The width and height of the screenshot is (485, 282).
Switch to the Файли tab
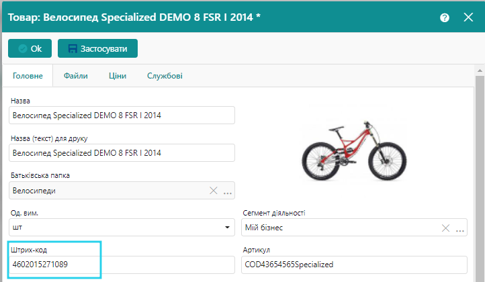[75, 76]
